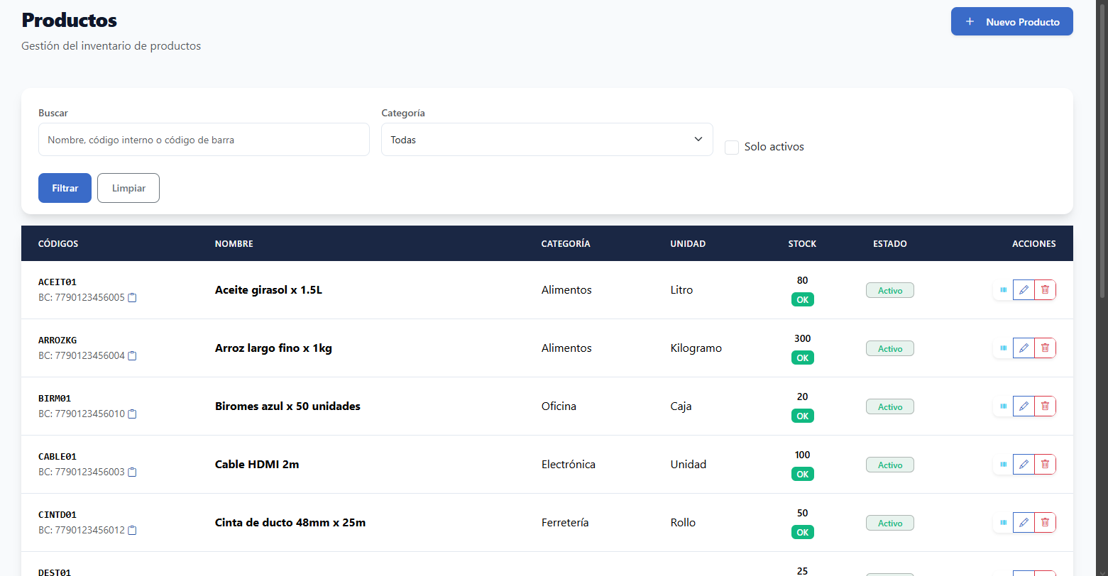Edit the Cable HDMI 2m product
The image size is (1108, 576).
1024,465
